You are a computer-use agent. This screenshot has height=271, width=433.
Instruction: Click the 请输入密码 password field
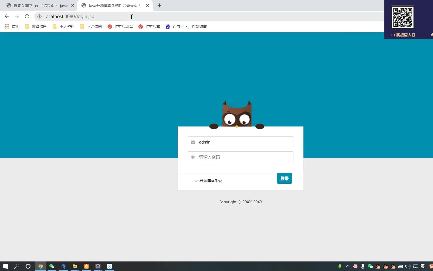pos(241,157)
